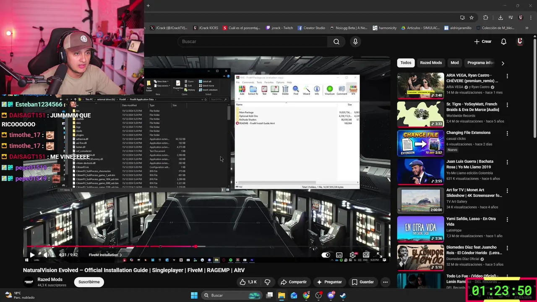Like the video (1,3 K)
537x302 pixels.
248,282
